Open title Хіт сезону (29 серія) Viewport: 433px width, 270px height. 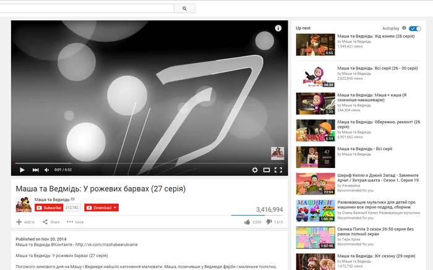click(x=376, y=256)
